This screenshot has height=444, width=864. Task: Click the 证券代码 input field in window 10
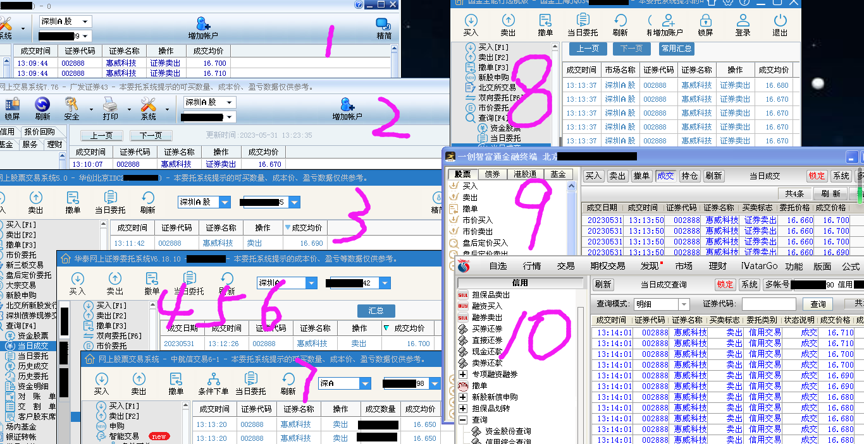[x=768, y=304]
